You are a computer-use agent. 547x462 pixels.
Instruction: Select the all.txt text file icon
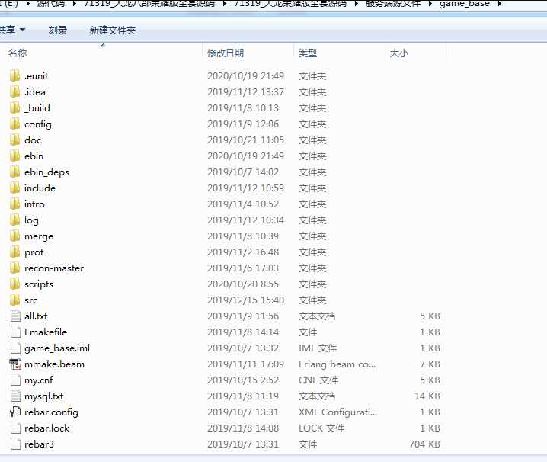[x=15, y=316]
